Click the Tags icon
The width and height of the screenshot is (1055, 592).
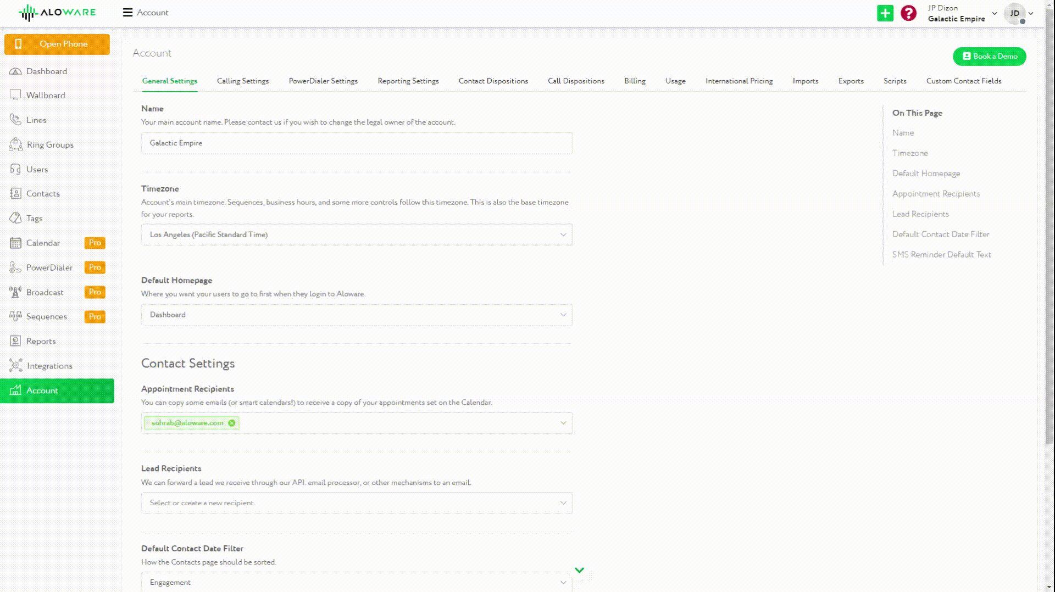15,218
